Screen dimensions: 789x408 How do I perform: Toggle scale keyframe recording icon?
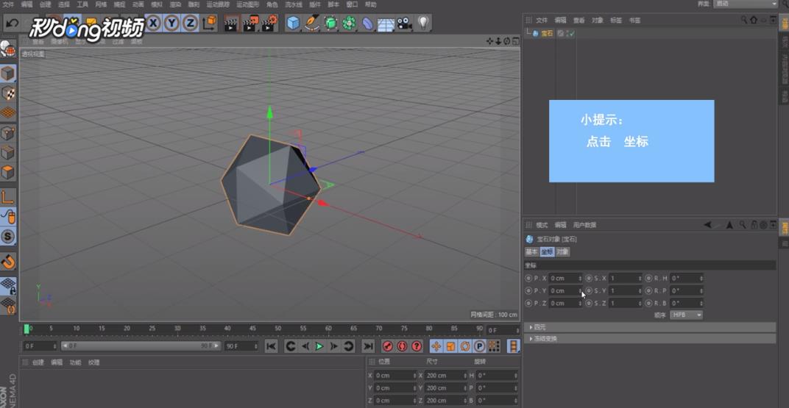pyautogui.click(x=451, y=346)
